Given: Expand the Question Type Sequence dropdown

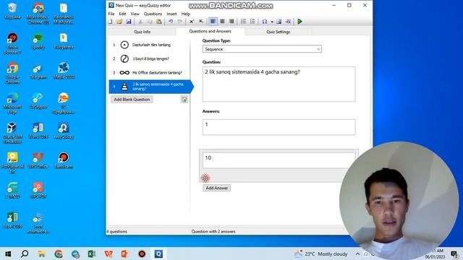Looking at the screenshot, I should pyautogui.click(x=262, y=49).
